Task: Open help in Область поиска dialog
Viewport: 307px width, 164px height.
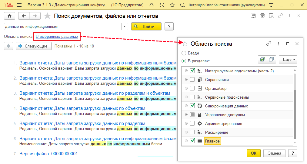Action: pos(293,153)
